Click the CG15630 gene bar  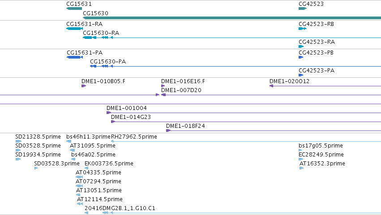click(x=232, y=18)
